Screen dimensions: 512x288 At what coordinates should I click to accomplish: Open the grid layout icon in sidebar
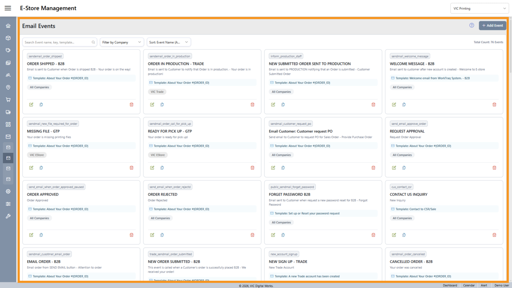(x=8, y=124)
